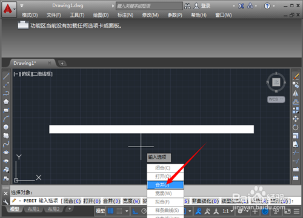Select the Extend modify tool
This screenshot has height=218, width=303.
pyautogui.click(x=296, y=161)
